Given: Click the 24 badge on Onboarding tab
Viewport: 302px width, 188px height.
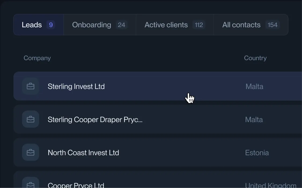Looking at the screenshot, I should 122,25.
